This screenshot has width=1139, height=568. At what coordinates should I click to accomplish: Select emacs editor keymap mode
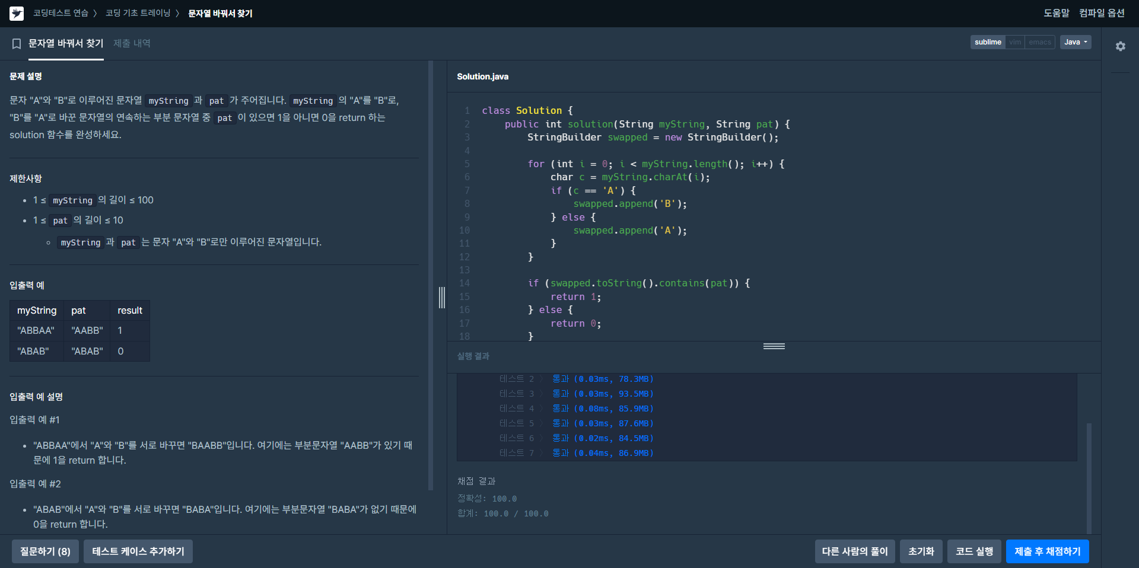(1040, 42)
